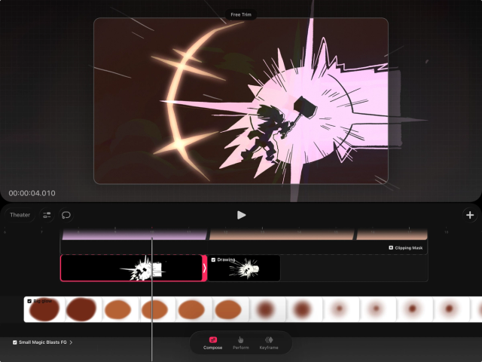
Task: Add new content with the plus button
Action: [470, 215]
